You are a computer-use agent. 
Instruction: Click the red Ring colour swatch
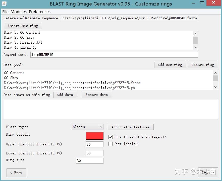pos(95,136)
